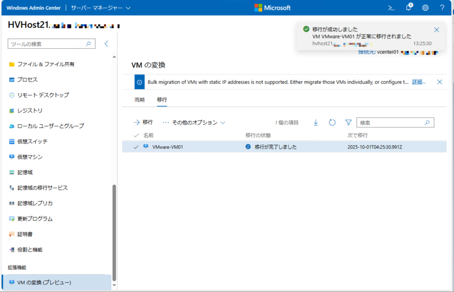
Task: Click the migration status sync icon
Action: point(248,147)
